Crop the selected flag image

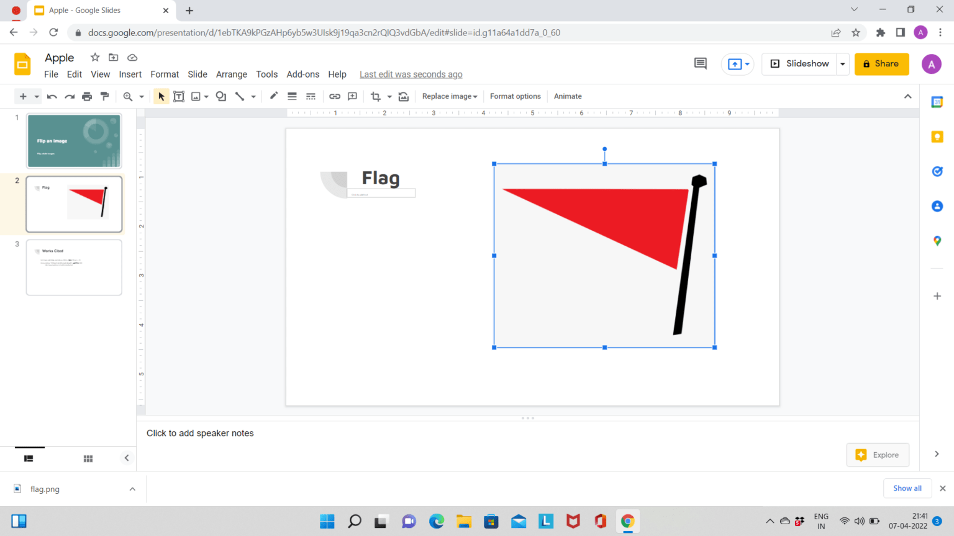(x=376, y=96)
